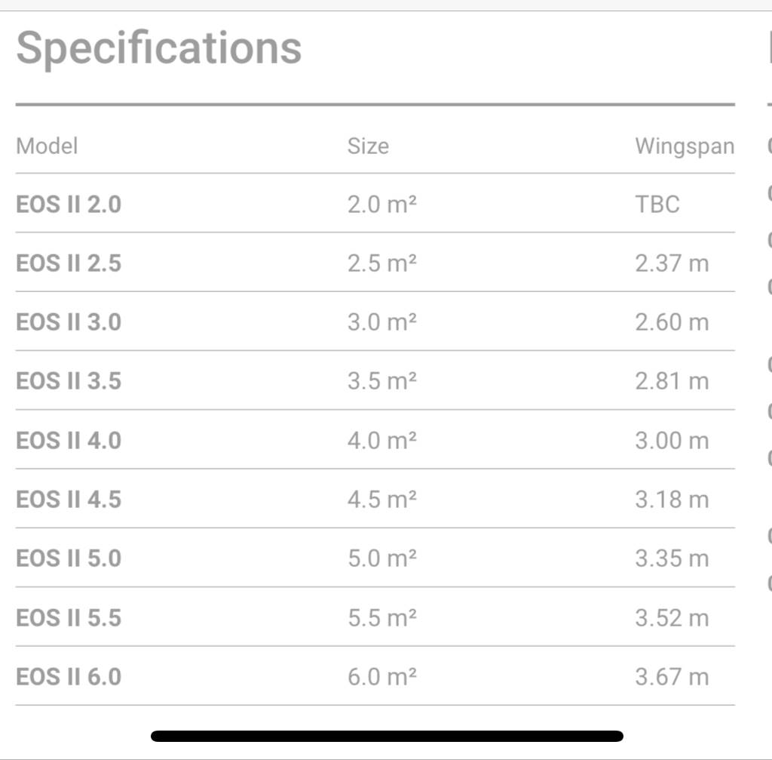Tap the TBC wingspan value
This screenshot has width=772, height=760.
[x=657, y=205]
